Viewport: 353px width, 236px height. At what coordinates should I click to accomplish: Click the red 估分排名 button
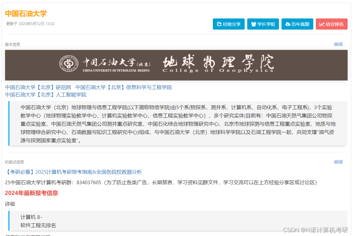coord(332,24)
